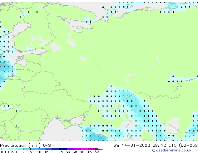198x153 pixels.
Task: Select the 45–50 mm legend color box
Action: click(92, 149)
